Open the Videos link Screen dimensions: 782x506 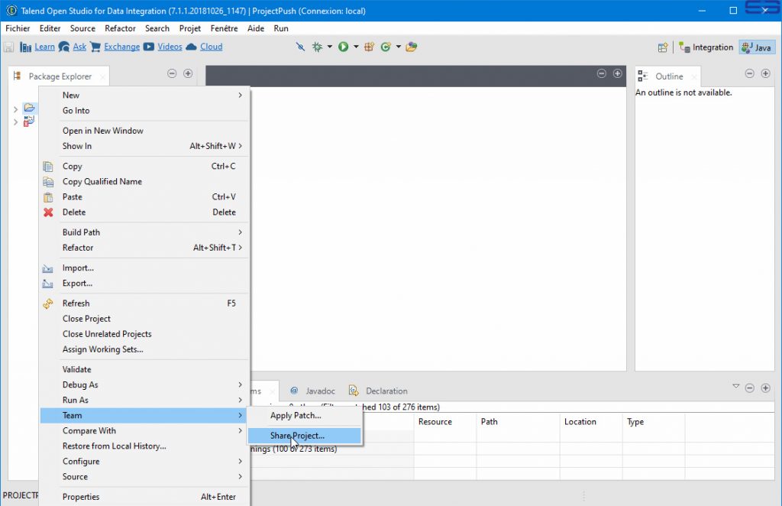coord(170,47)
